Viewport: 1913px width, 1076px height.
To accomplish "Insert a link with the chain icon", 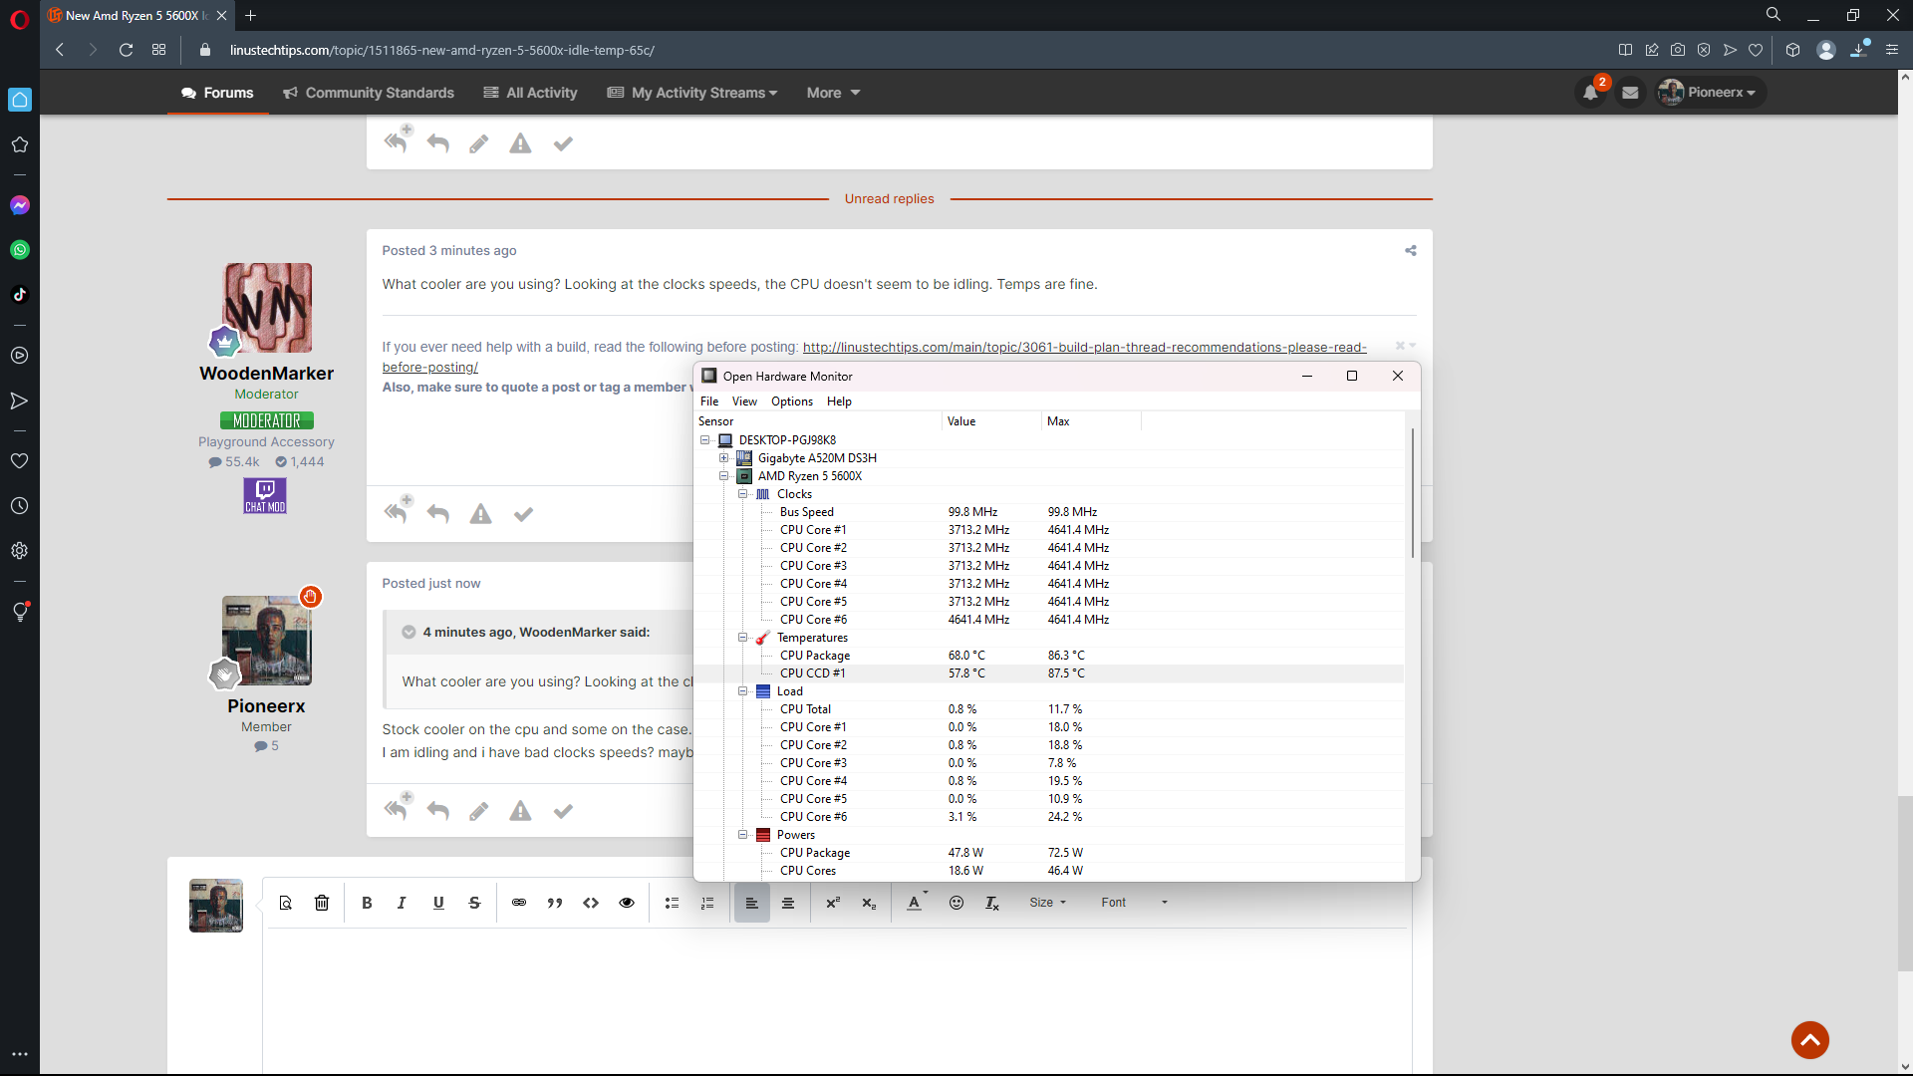I will pyautogui.click(x=519, y=903).
